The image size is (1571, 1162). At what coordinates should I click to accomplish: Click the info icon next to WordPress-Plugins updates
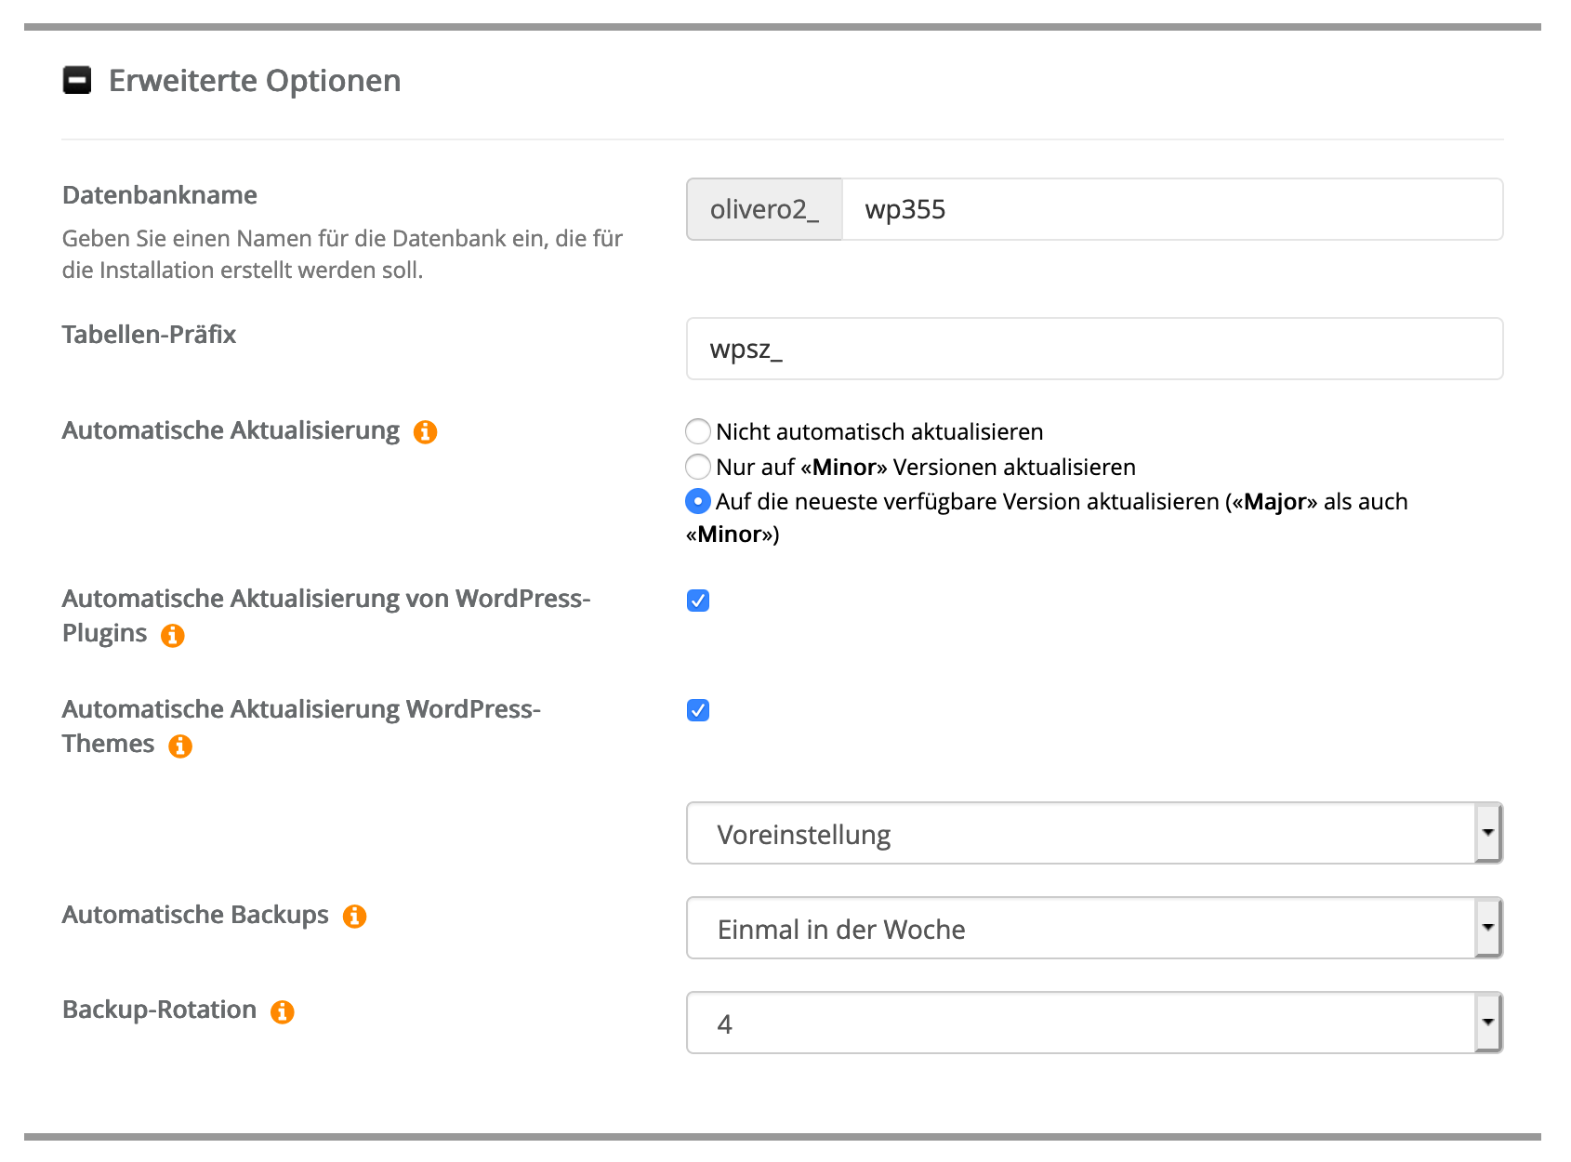point(172,635)
